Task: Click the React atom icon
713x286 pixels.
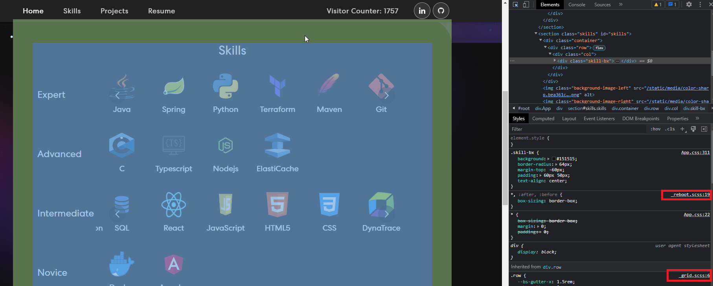Action: point(174,205)
